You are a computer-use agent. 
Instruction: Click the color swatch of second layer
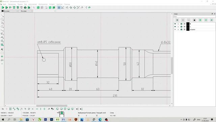188,26
